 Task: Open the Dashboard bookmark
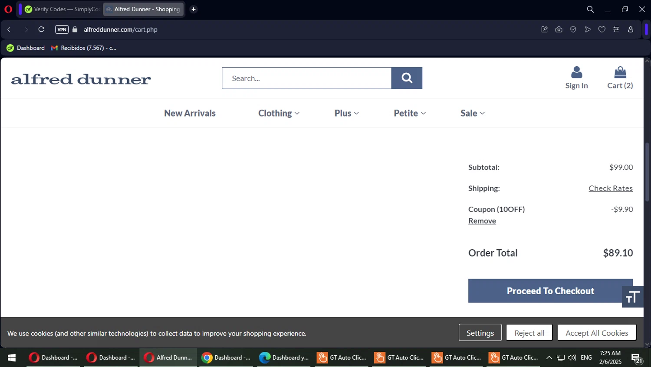tap(26, 48)
